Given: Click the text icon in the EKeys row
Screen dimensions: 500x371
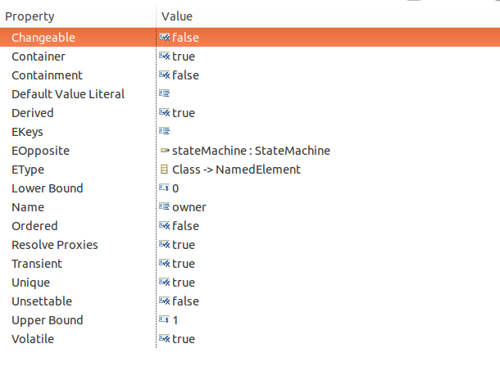Looking at the screenshot, I should tap(165, 131).
